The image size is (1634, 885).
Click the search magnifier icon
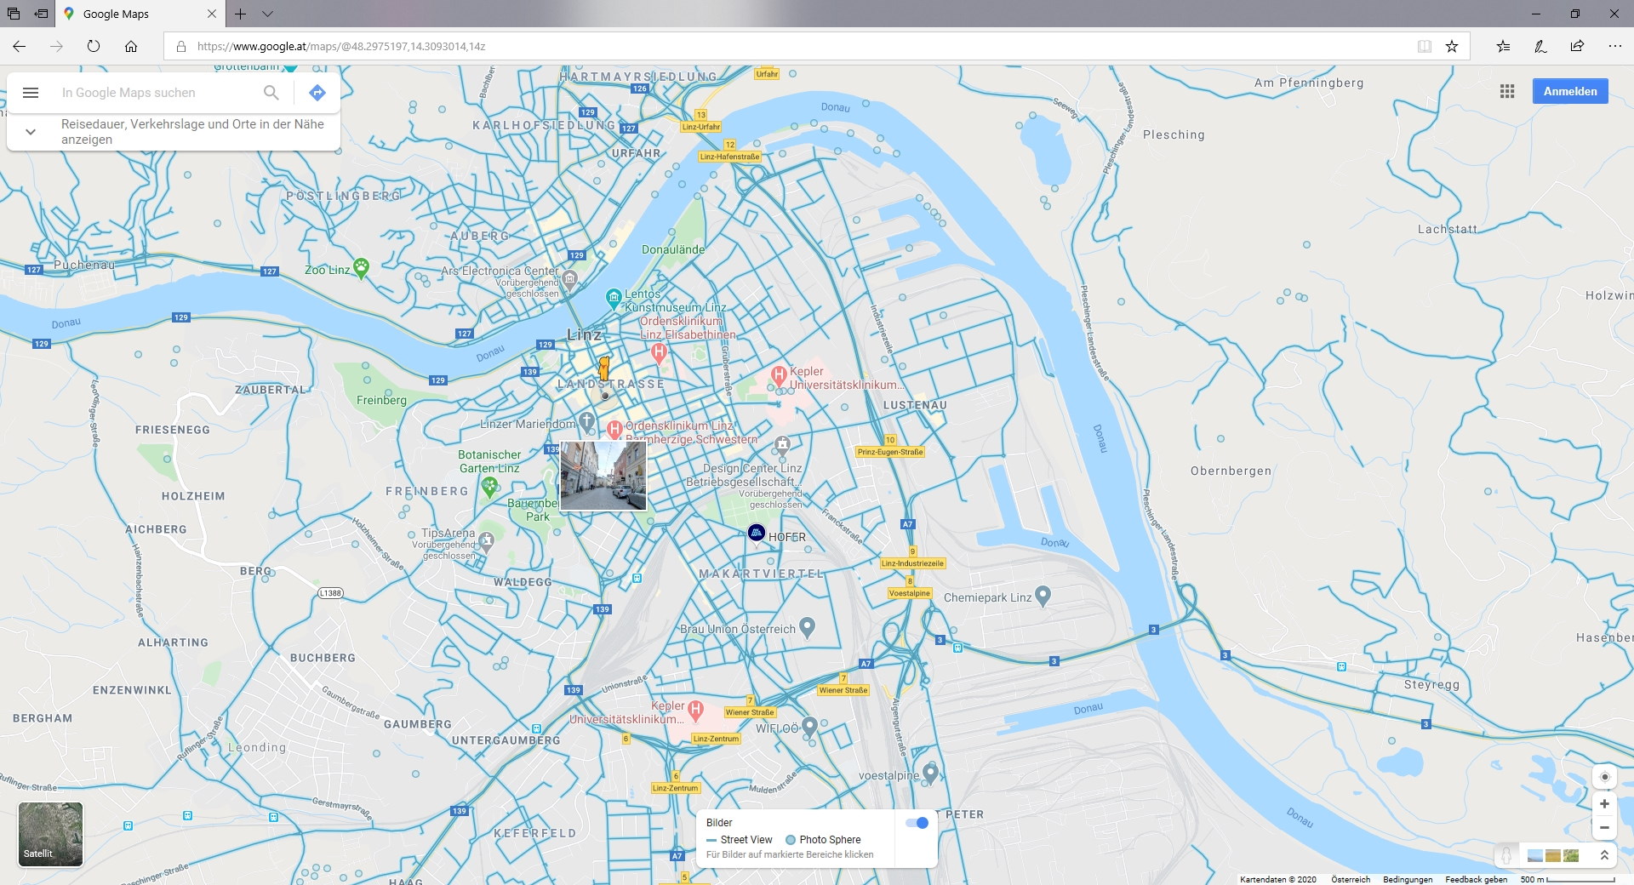[271, 93]
